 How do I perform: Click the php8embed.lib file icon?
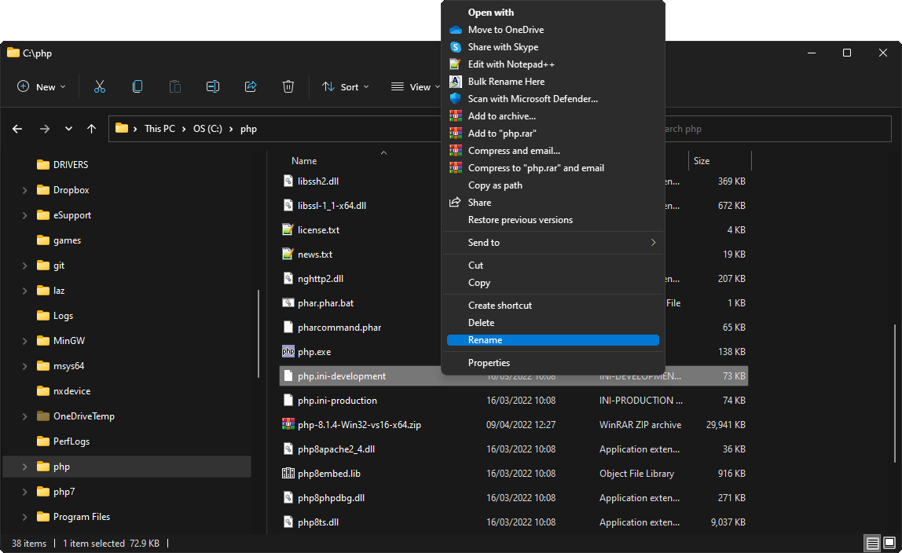pos(288,474)
